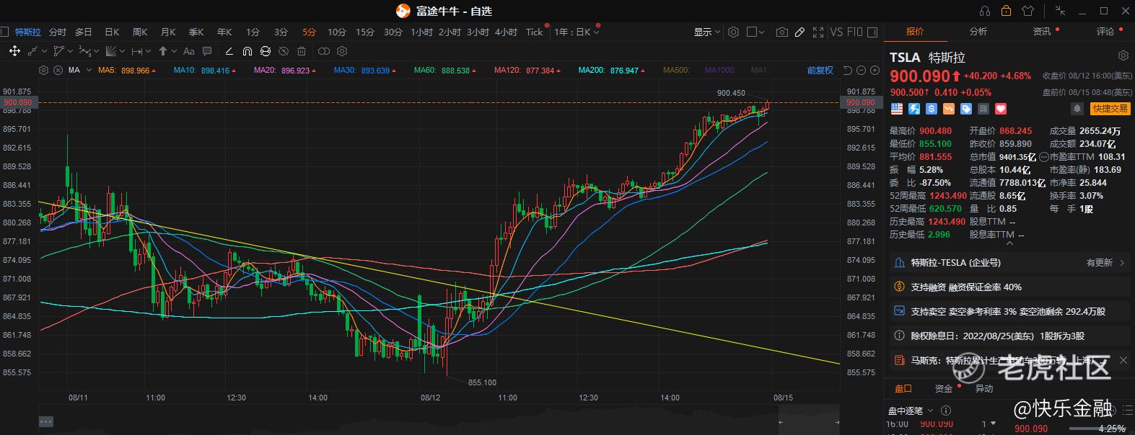Toggle the magnet snap tool

247,51
